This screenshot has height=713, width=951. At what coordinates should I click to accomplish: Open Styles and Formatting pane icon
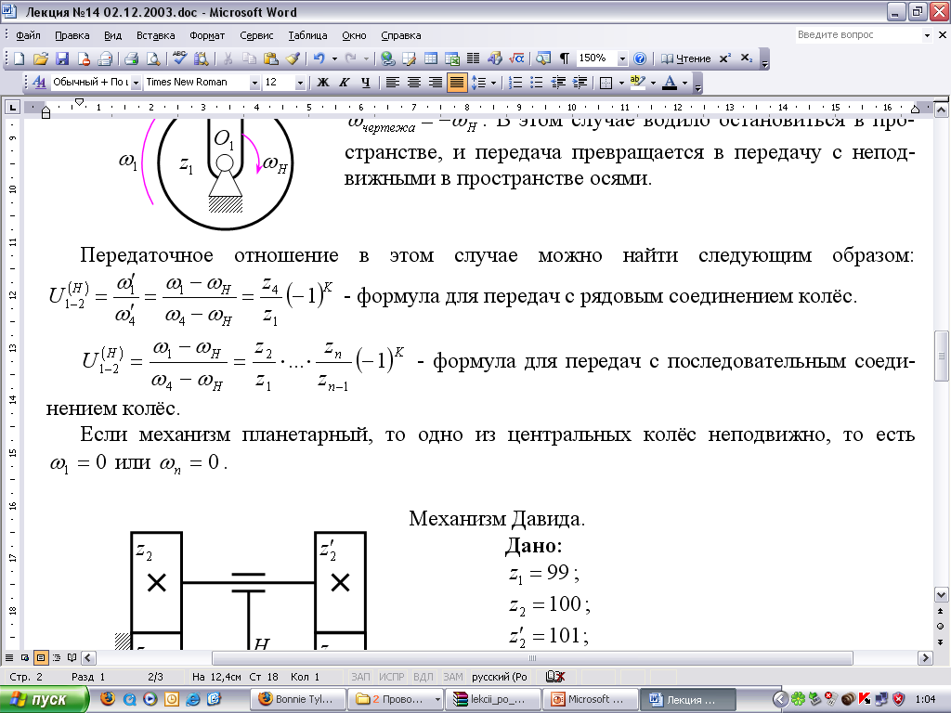pos(39,83)
